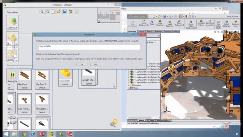The height and width of the screenshot is (137, 243).
Task: Create a new Treehouse document
Action: coord(53,12)
